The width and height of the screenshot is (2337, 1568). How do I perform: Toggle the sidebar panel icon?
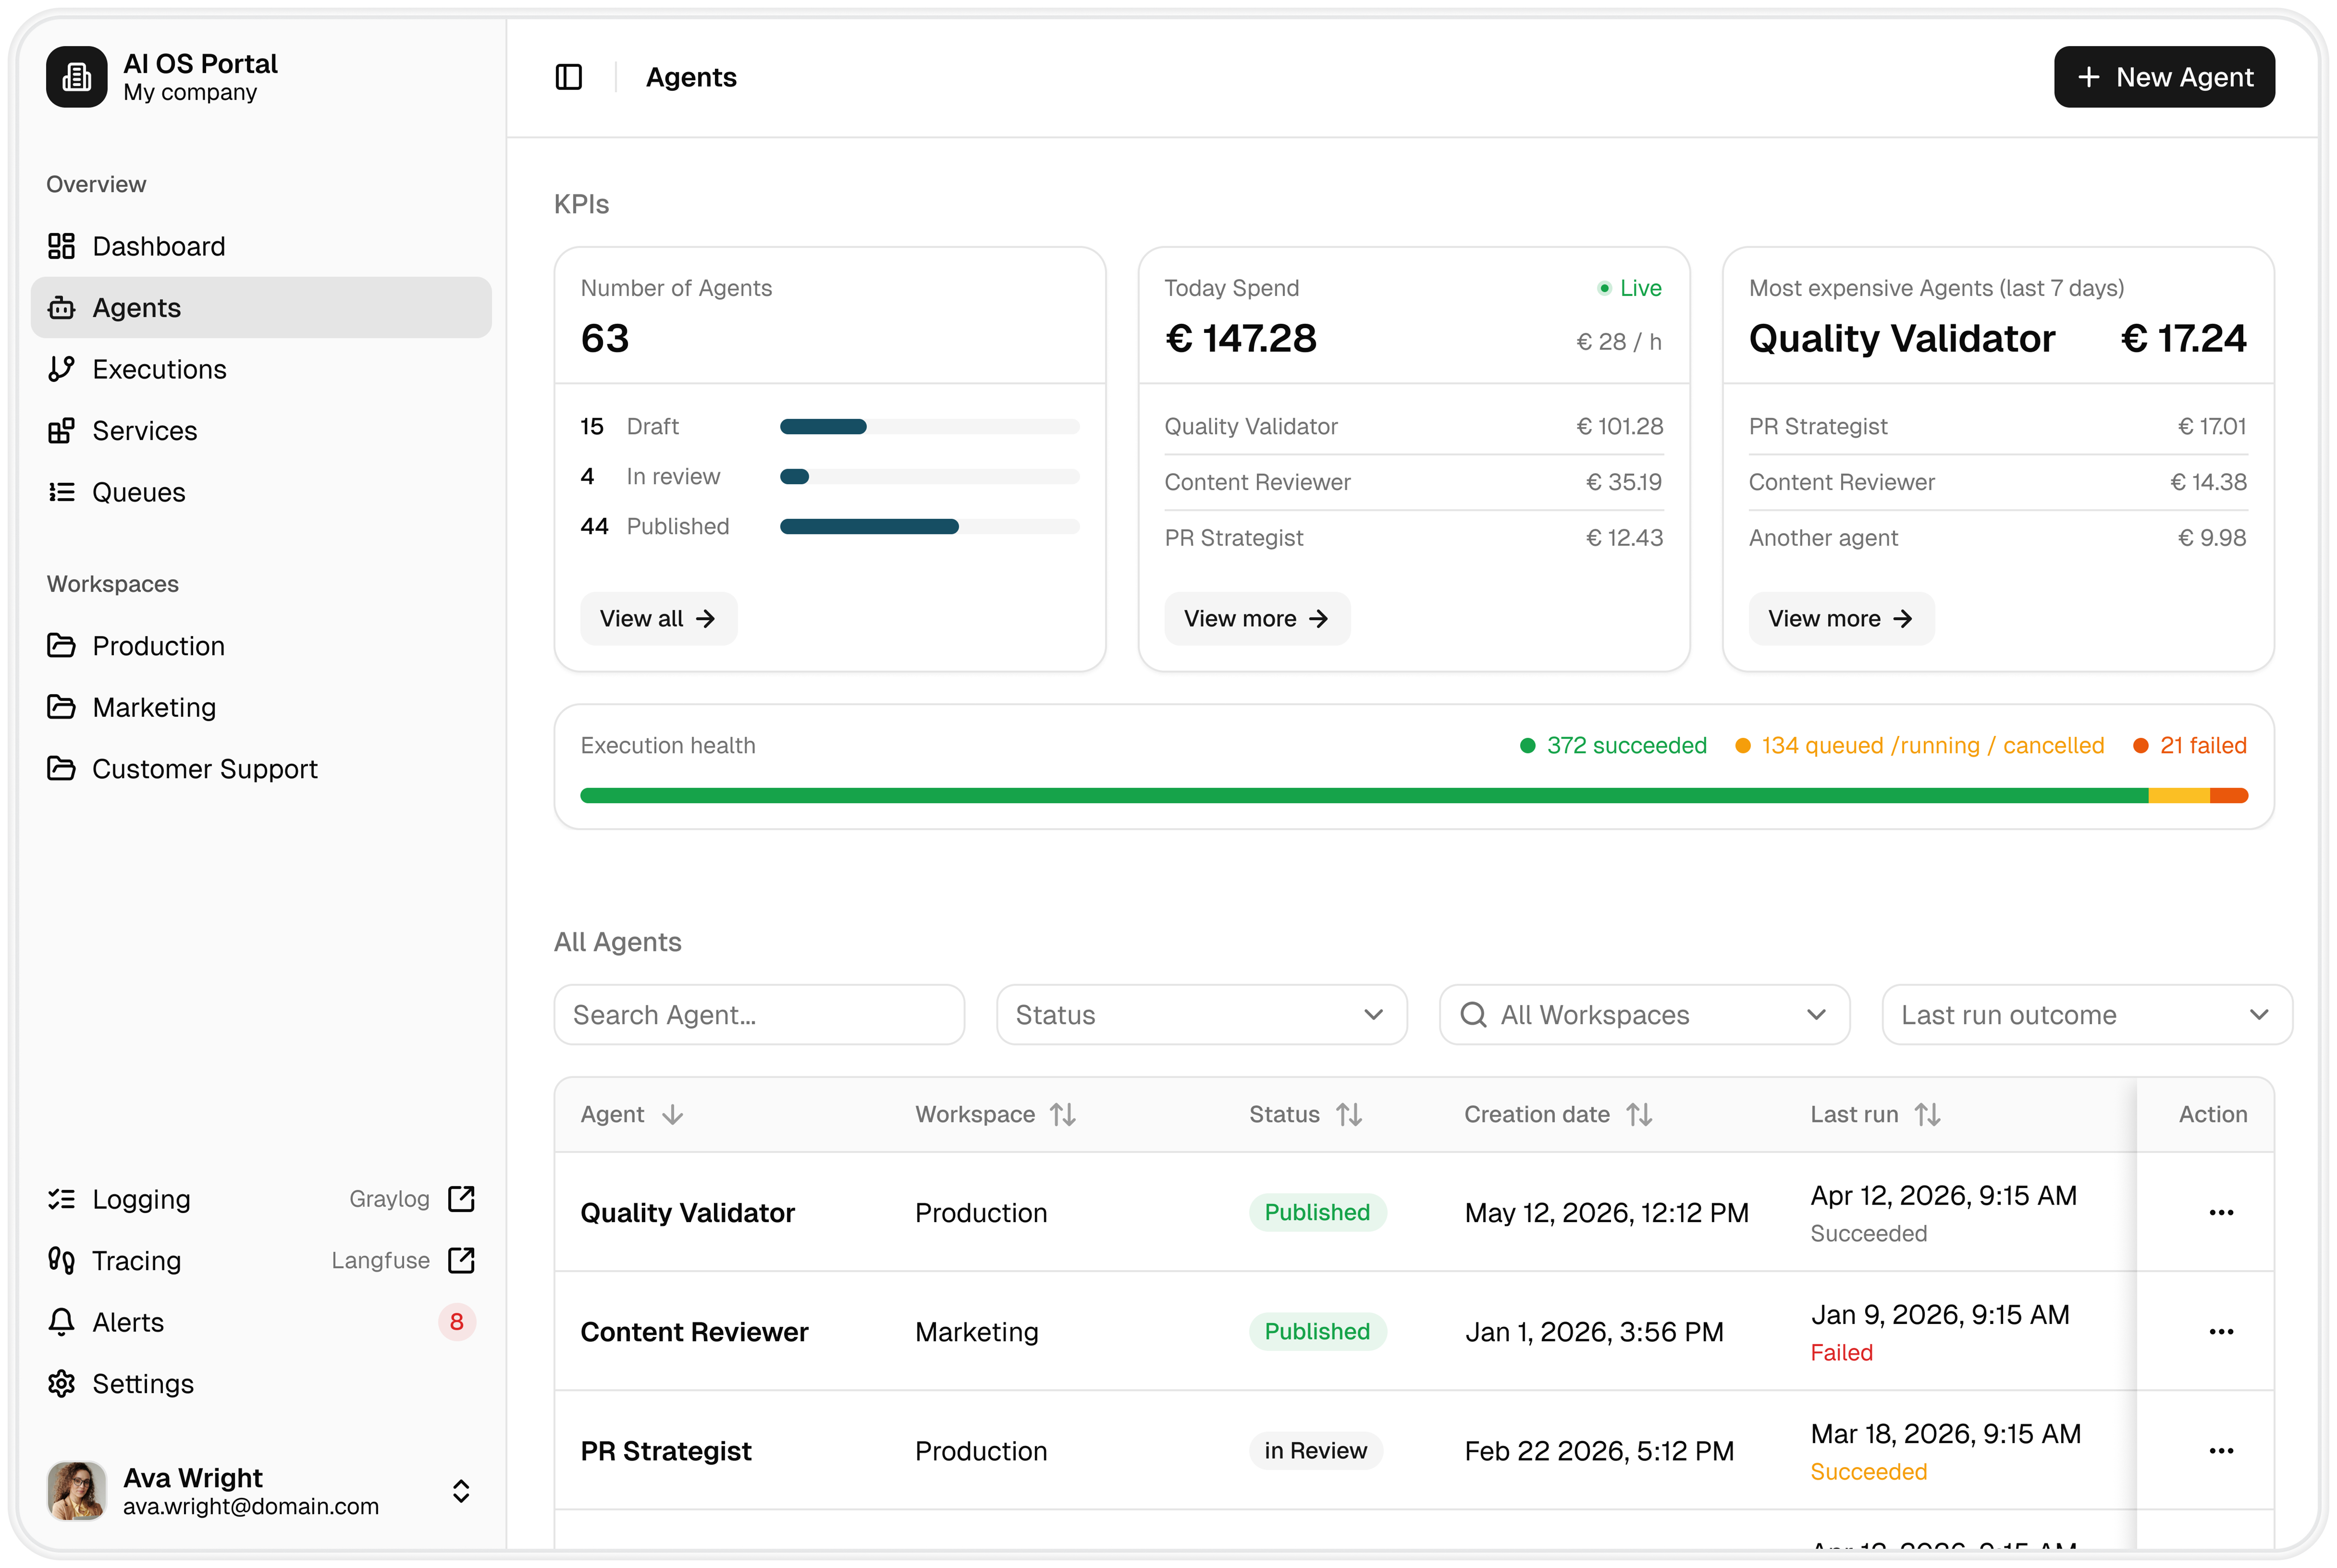[568, 77]
